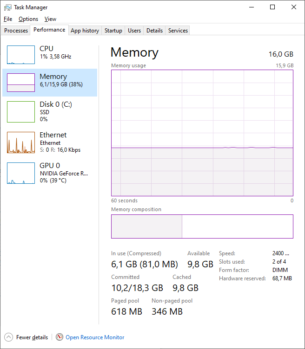This screenshot has width=305, height=349.
Task: Click the CPU mini graph thumbnail
Action: click(x=21, y=55)
